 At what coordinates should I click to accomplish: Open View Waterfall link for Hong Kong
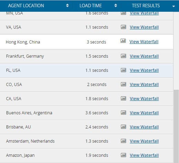[144, 42]
